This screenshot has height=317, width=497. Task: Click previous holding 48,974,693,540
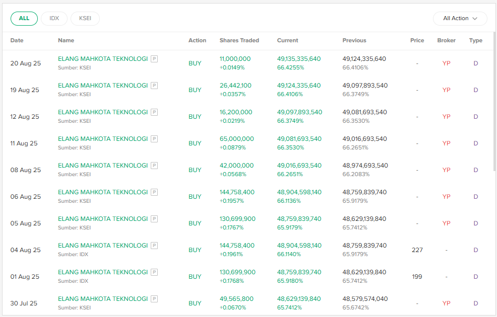point(365,166)
